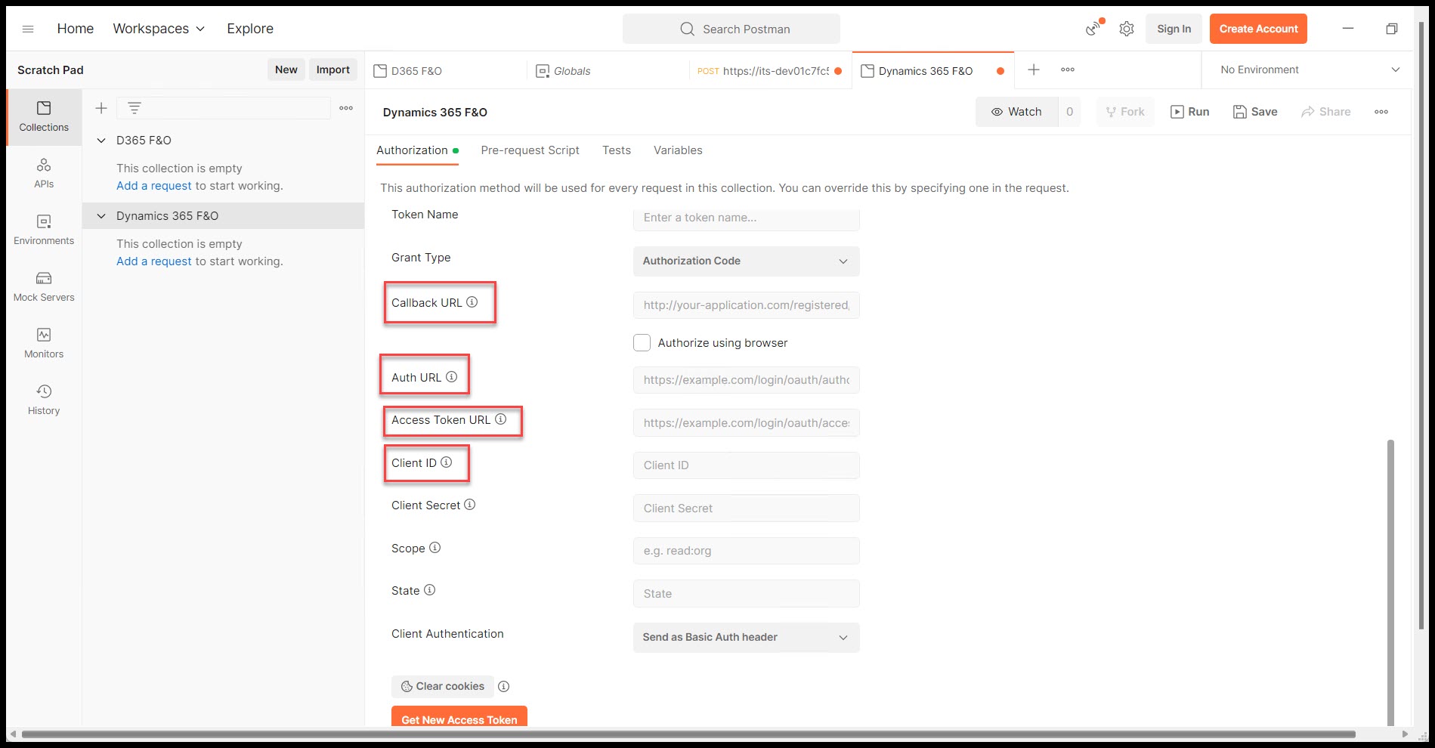Open the Client Authentication dropdown

tap(746, 637)
